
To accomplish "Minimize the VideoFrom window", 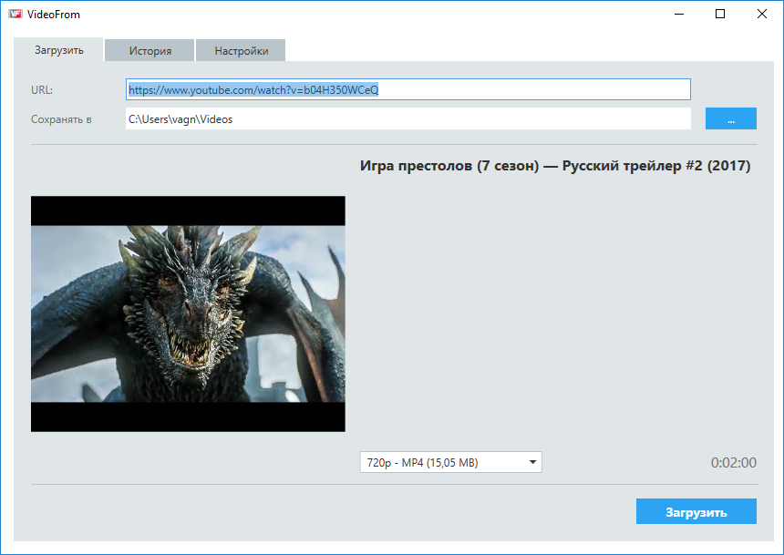I will pos(679,15).
